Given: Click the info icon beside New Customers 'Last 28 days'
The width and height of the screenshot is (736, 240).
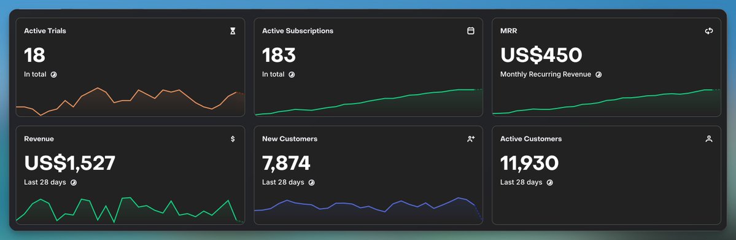Looking at the screenshot, I should 312,183.
